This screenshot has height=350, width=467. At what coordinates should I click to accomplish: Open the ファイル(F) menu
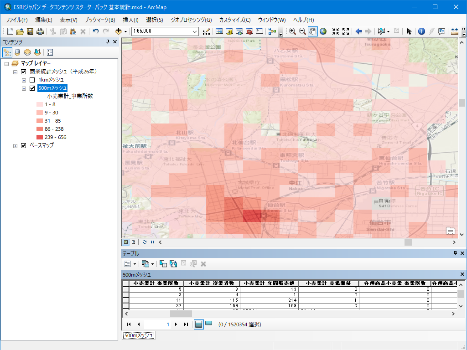(x=17, y=20)
